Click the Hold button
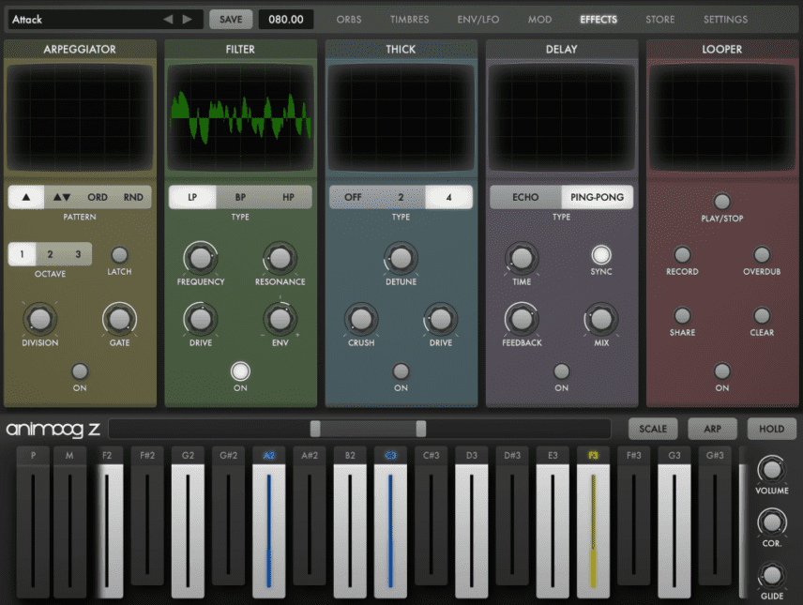 (x=772, y=429)
